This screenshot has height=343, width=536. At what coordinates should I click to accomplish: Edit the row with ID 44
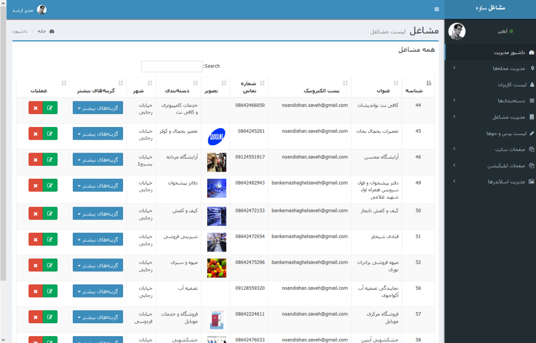[x=50, y=108]
